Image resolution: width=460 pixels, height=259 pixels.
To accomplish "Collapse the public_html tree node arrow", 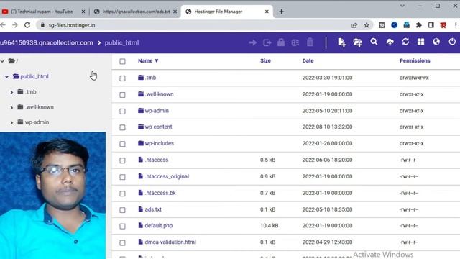I will (x=6, y=77).
